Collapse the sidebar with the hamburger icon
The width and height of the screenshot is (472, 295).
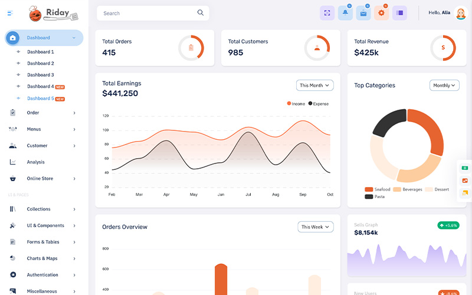(10, 13)
